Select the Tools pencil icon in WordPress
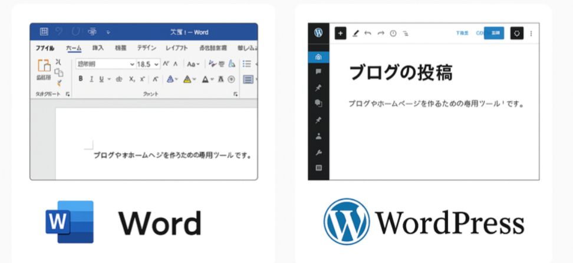This screenshot has height=263, width=573. 355,33
